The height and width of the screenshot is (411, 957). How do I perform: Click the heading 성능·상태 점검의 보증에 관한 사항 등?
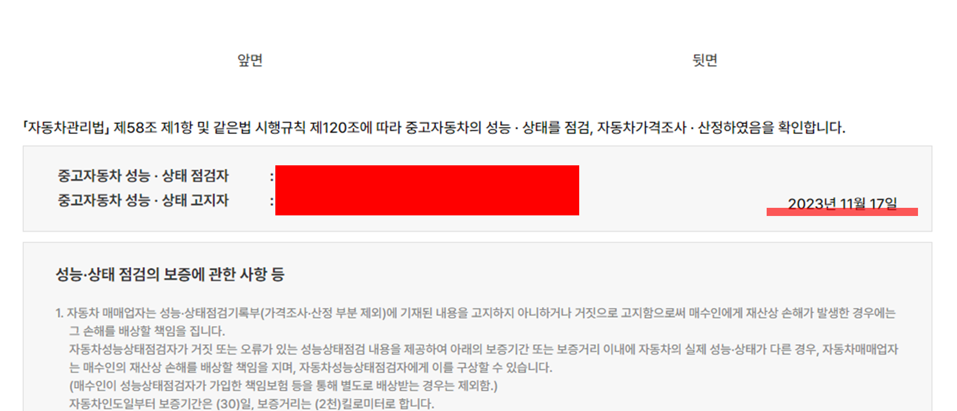[170, 274]
